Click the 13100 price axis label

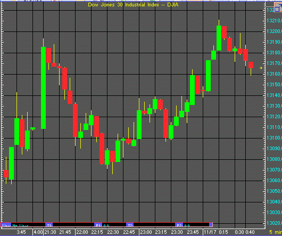[x=274, y=138]
